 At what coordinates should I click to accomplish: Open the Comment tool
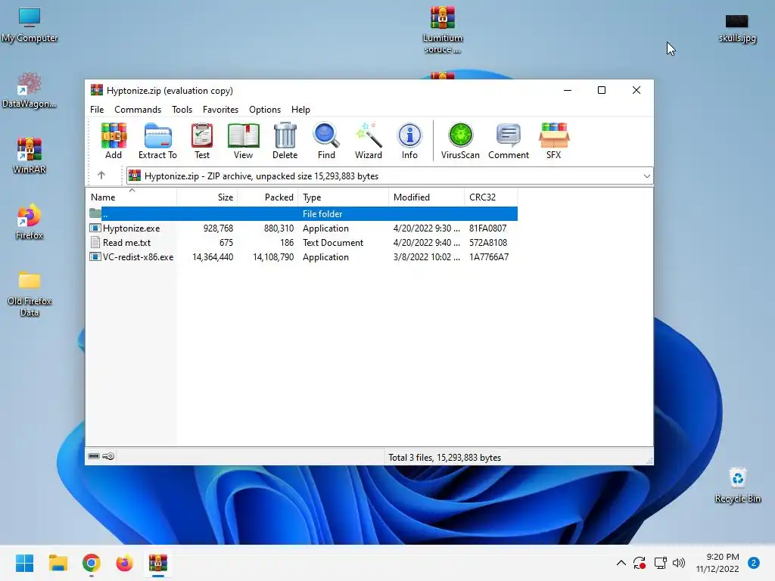(509, 141)
